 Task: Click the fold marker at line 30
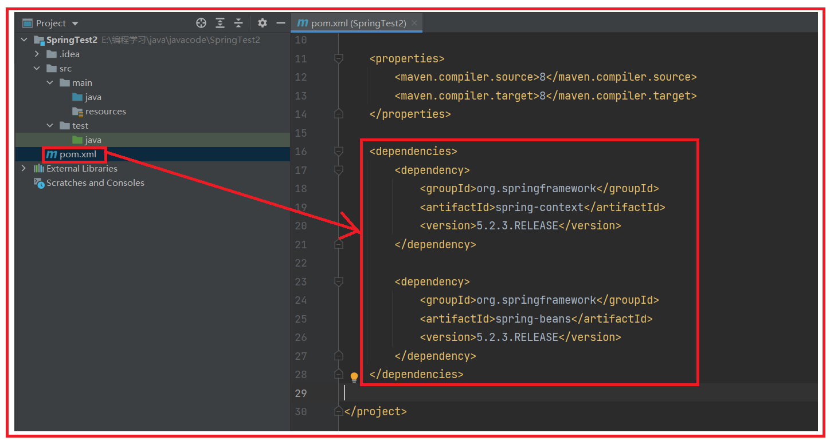[339, 411]
